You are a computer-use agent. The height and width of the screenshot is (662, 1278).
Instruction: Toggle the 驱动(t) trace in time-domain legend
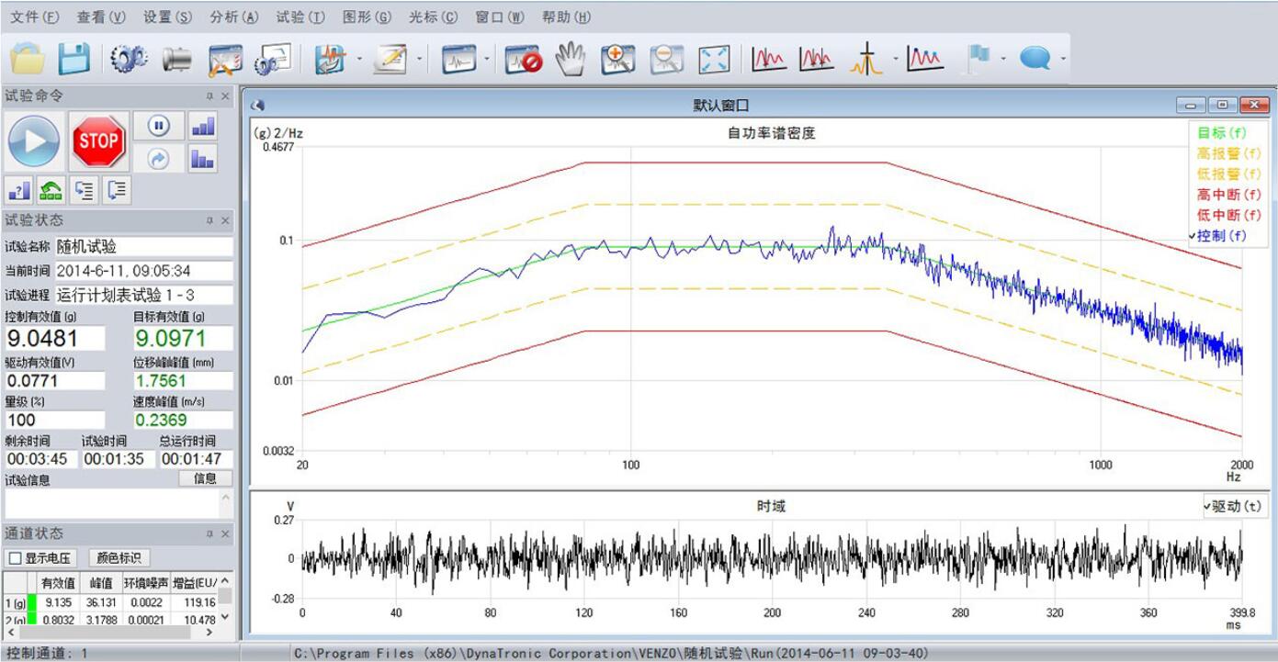1236,506
